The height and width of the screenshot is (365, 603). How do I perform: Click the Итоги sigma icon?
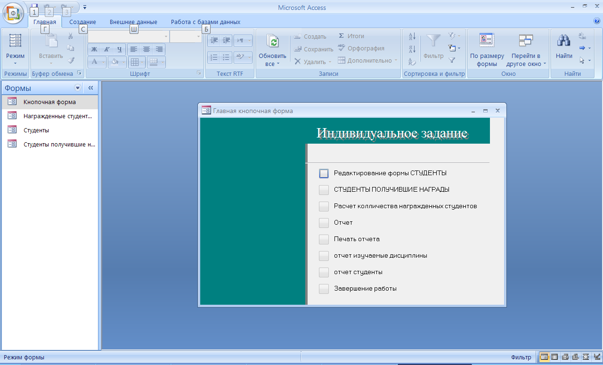[x=342, y=36]
